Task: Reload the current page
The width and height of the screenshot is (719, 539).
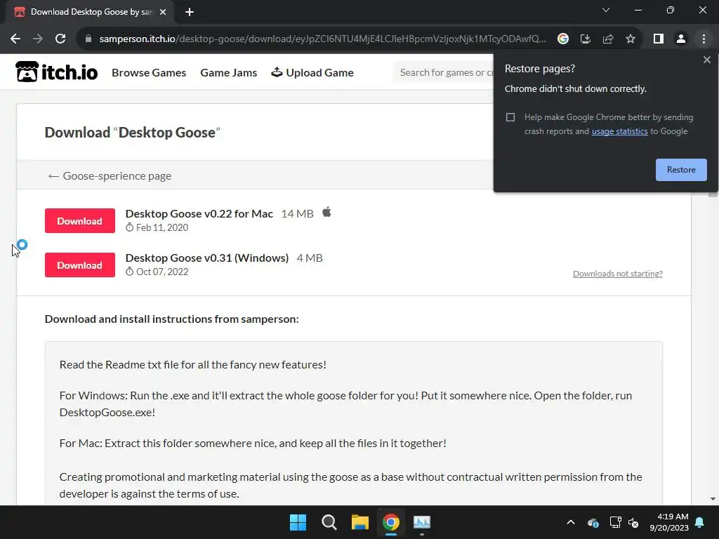Action: coord(60,39)
